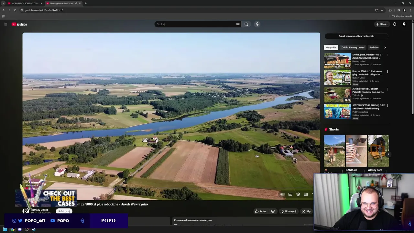Open the Chrome profile avatar
Viewport: 414px width, 233px height.
pos(404,10)
